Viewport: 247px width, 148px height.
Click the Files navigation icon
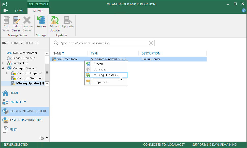pos(5,129)
